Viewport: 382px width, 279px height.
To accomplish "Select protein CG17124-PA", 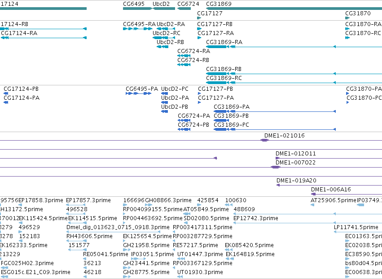I will click(x=22, y=98).
